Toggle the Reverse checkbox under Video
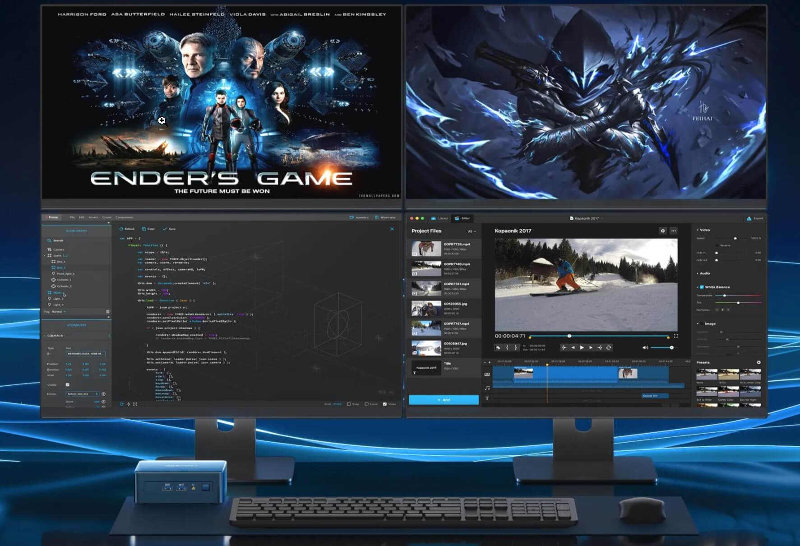 717,245
